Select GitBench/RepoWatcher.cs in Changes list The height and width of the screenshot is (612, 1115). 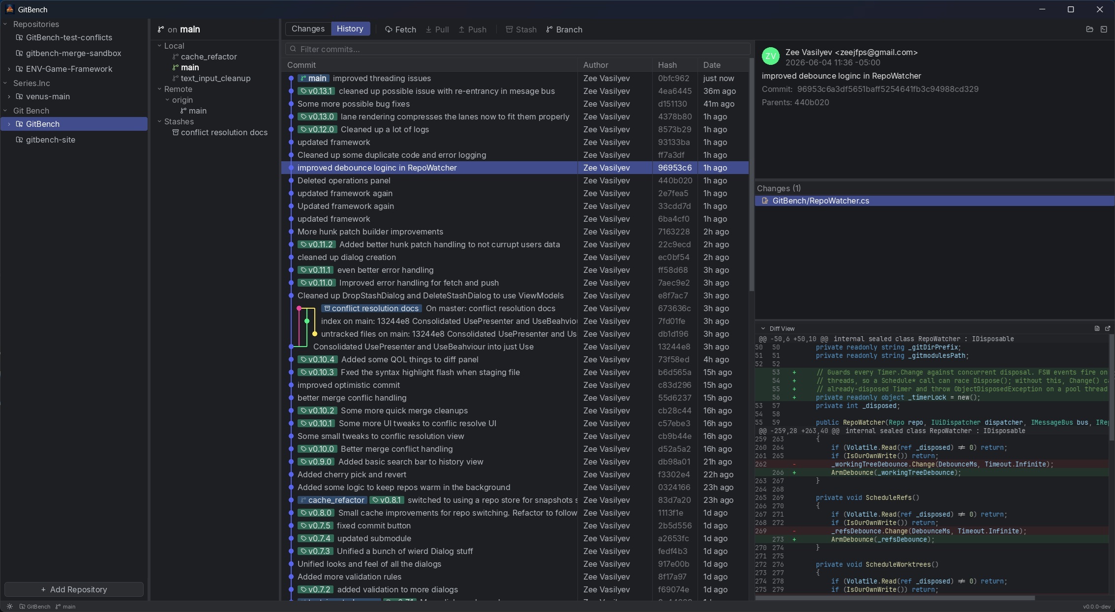pos(934,201)
